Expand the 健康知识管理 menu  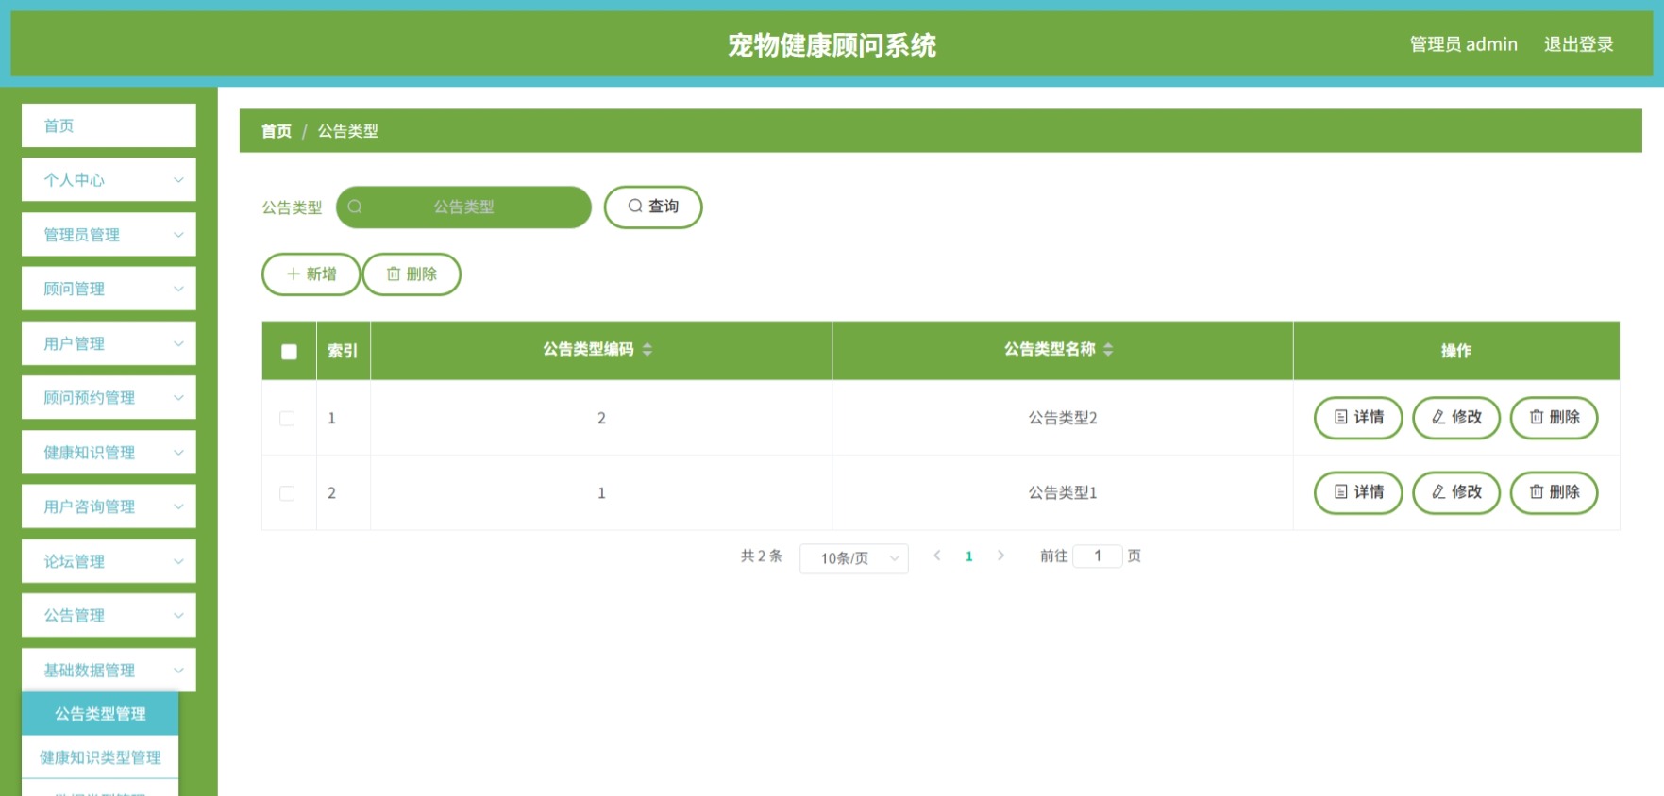coord(109,452)
